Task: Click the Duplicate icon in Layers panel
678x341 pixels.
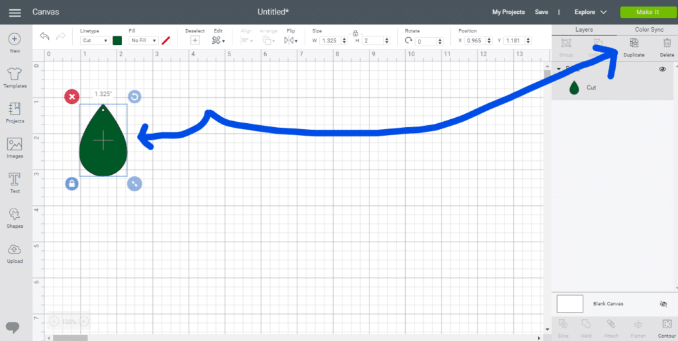Action: pyautogui.click(x=634, y=47)
